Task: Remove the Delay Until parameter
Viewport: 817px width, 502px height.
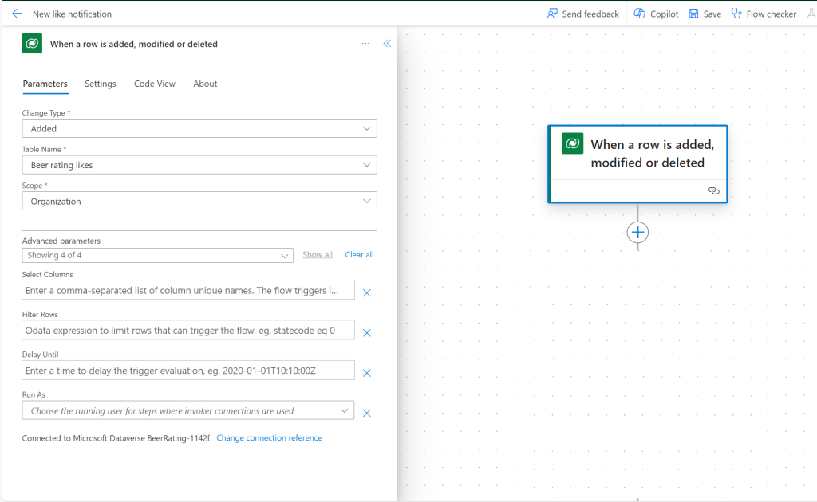Action: pos(367,373)
